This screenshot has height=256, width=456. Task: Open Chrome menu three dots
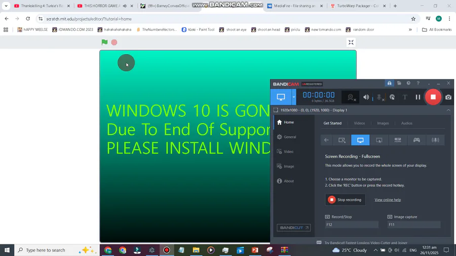tap(449, 19)
